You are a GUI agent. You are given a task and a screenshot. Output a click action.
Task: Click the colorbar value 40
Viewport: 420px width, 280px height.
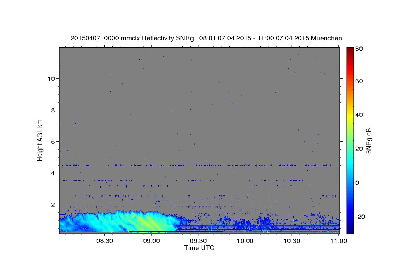(x=359, y=115)
